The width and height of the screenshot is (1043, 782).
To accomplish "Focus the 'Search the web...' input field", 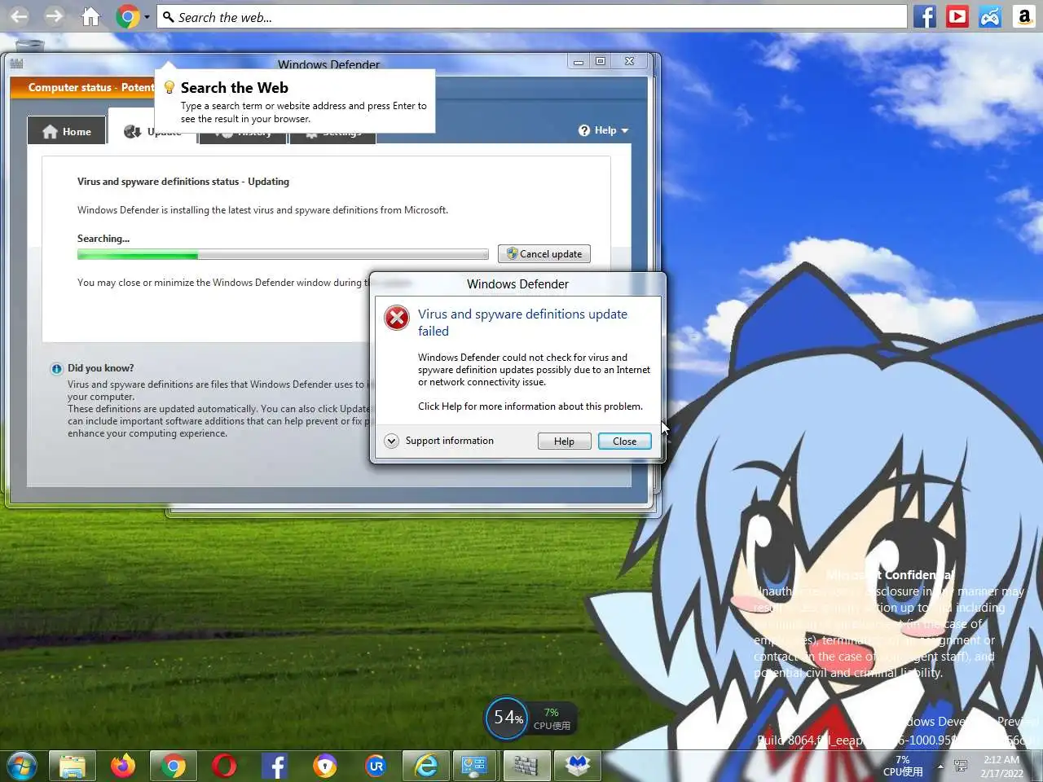I will click(531, 16).
